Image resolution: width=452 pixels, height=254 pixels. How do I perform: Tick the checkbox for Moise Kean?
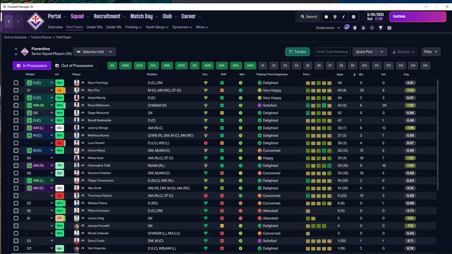(x=16, y=158)
